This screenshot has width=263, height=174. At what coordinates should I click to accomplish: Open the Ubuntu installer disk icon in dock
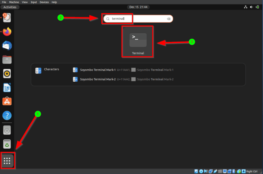(x=7, y=18)
